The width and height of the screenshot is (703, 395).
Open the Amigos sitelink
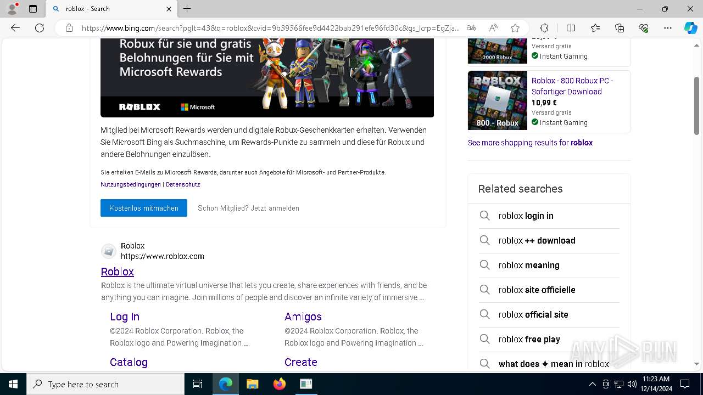[x=303, y=317]
